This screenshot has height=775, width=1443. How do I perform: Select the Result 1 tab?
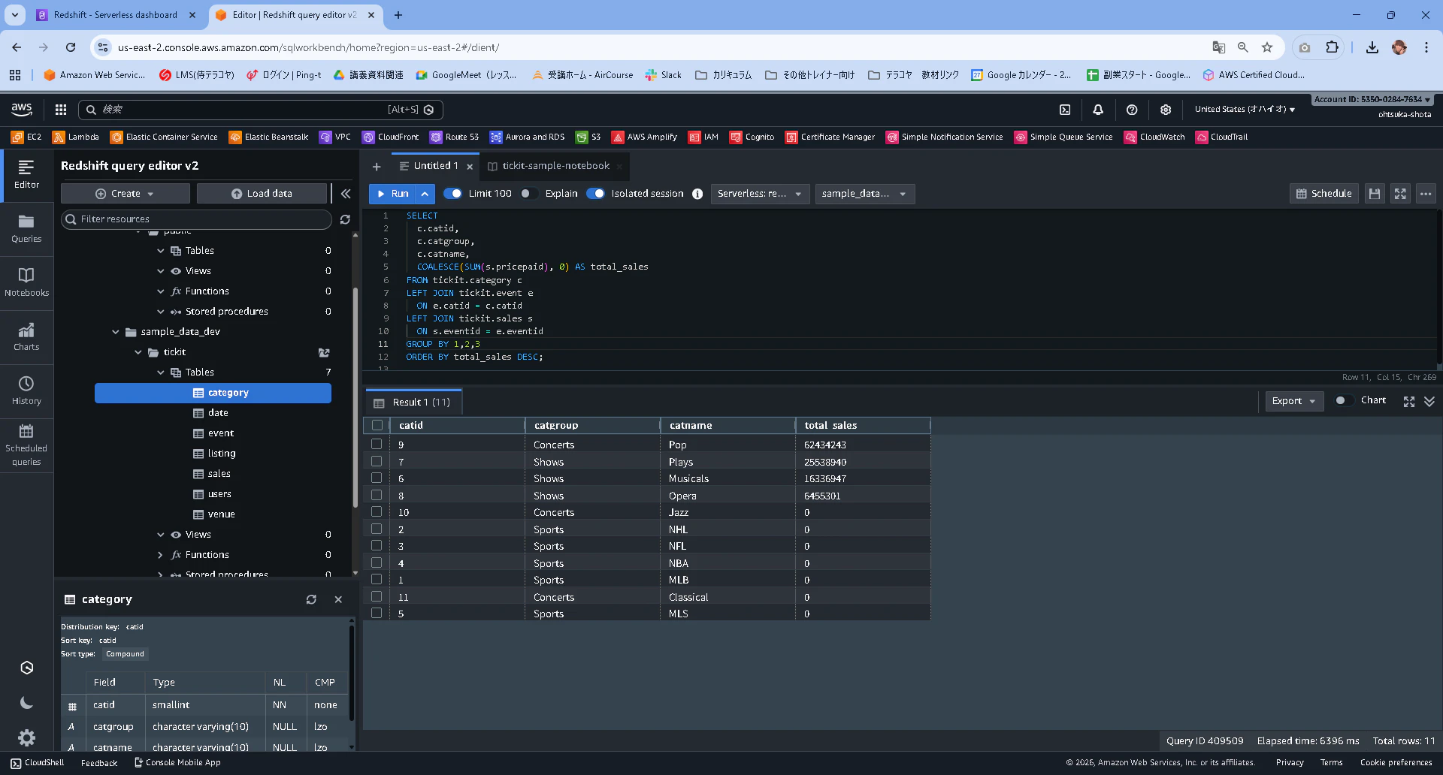413,403
